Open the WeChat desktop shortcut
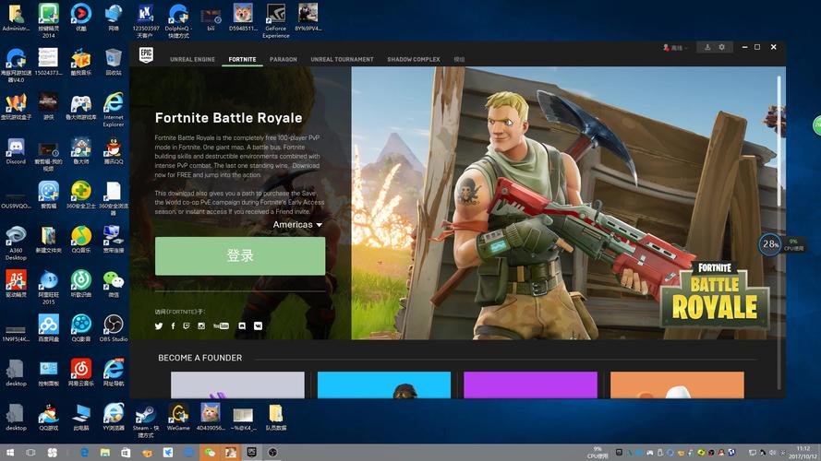 [113, 284]
